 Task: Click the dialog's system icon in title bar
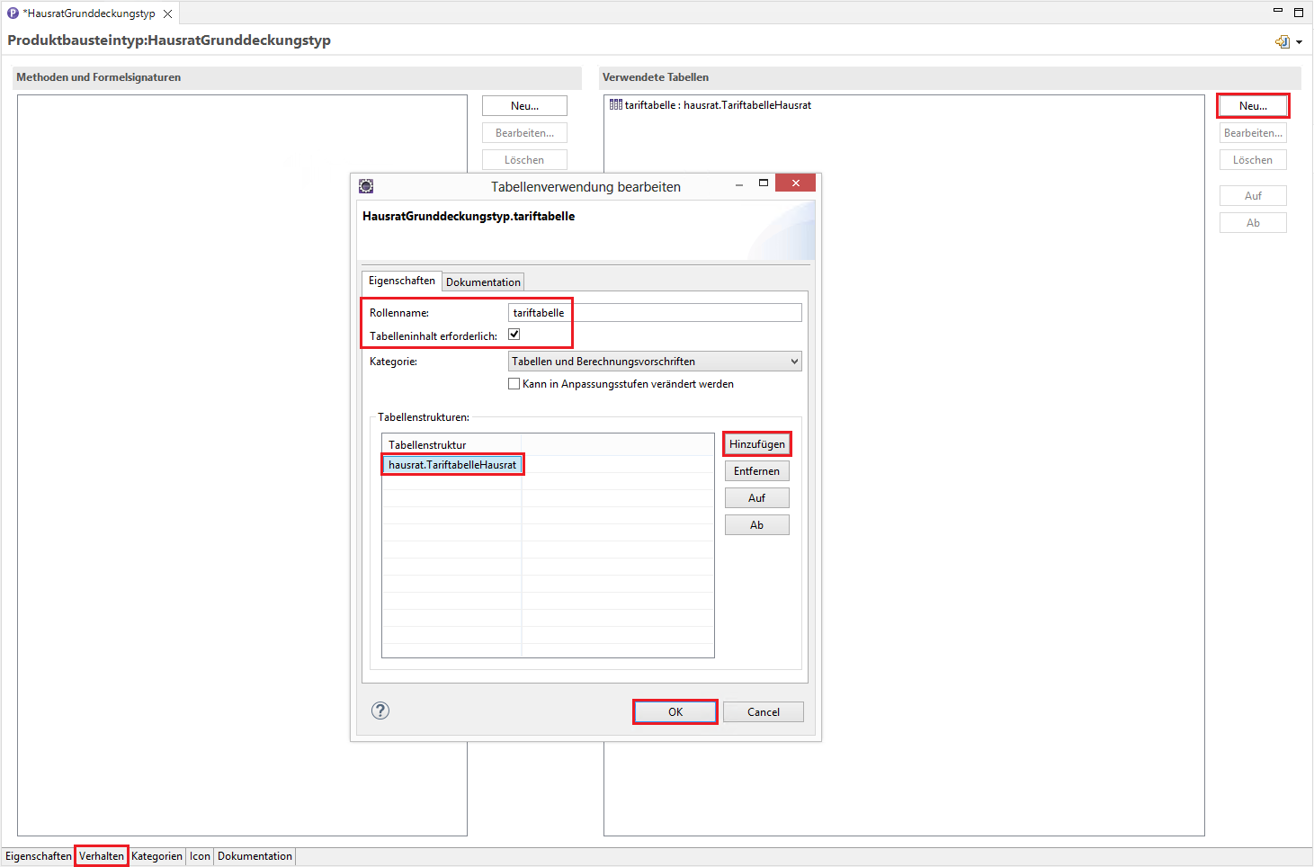[x=366, y=186]
